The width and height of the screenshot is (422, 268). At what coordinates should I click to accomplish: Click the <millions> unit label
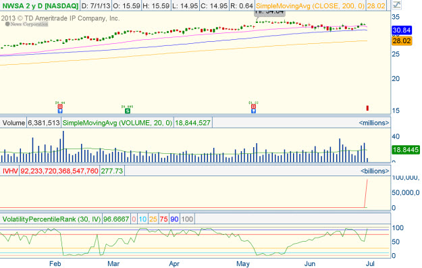(x=374, y=123)
